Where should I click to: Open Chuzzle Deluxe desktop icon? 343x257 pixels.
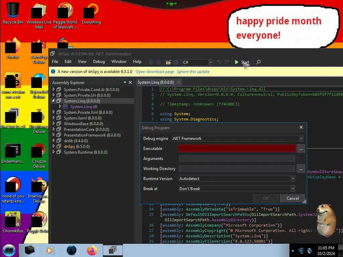click(39, 156)
